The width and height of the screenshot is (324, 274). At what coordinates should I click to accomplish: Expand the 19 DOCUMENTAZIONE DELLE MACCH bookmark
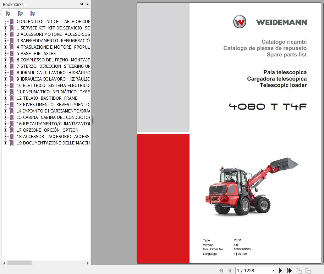5,143
